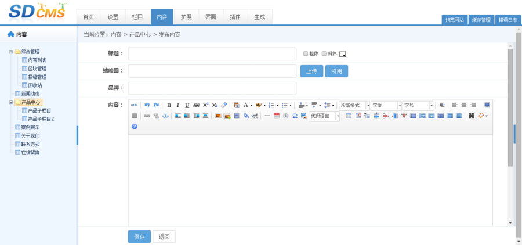The image size is (522, 245).
Task: Open the 字体 font family dropdown
Action: [386, 105]
